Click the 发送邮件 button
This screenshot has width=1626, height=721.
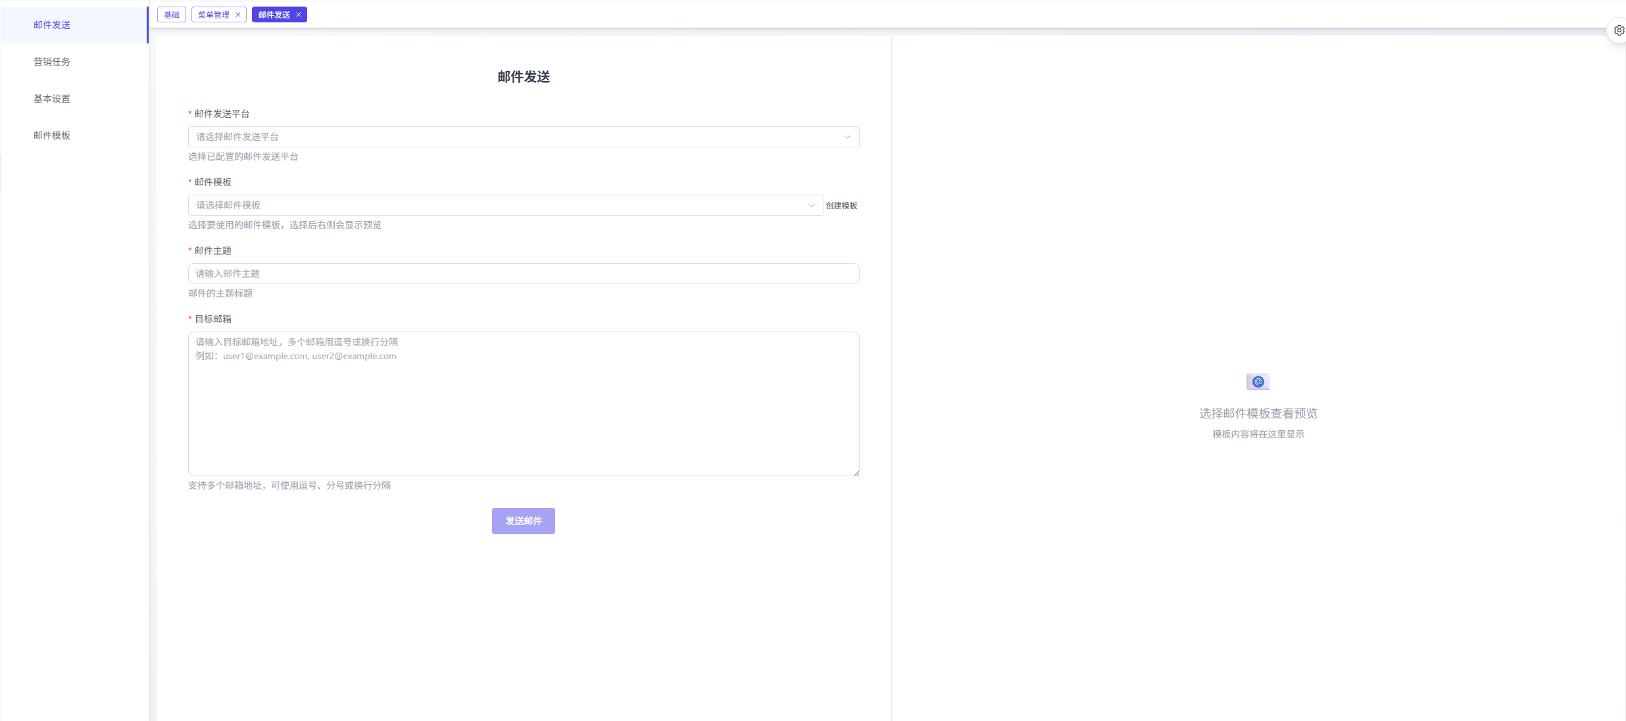pos(524,521)
